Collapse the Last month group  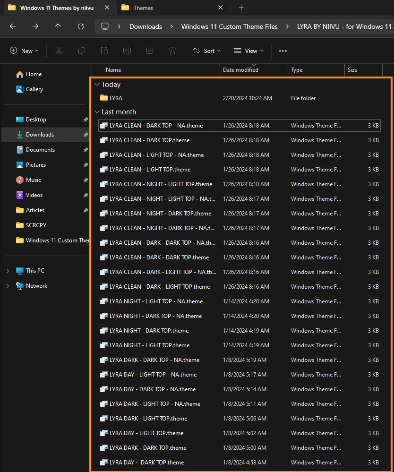(x=97, y=112)
